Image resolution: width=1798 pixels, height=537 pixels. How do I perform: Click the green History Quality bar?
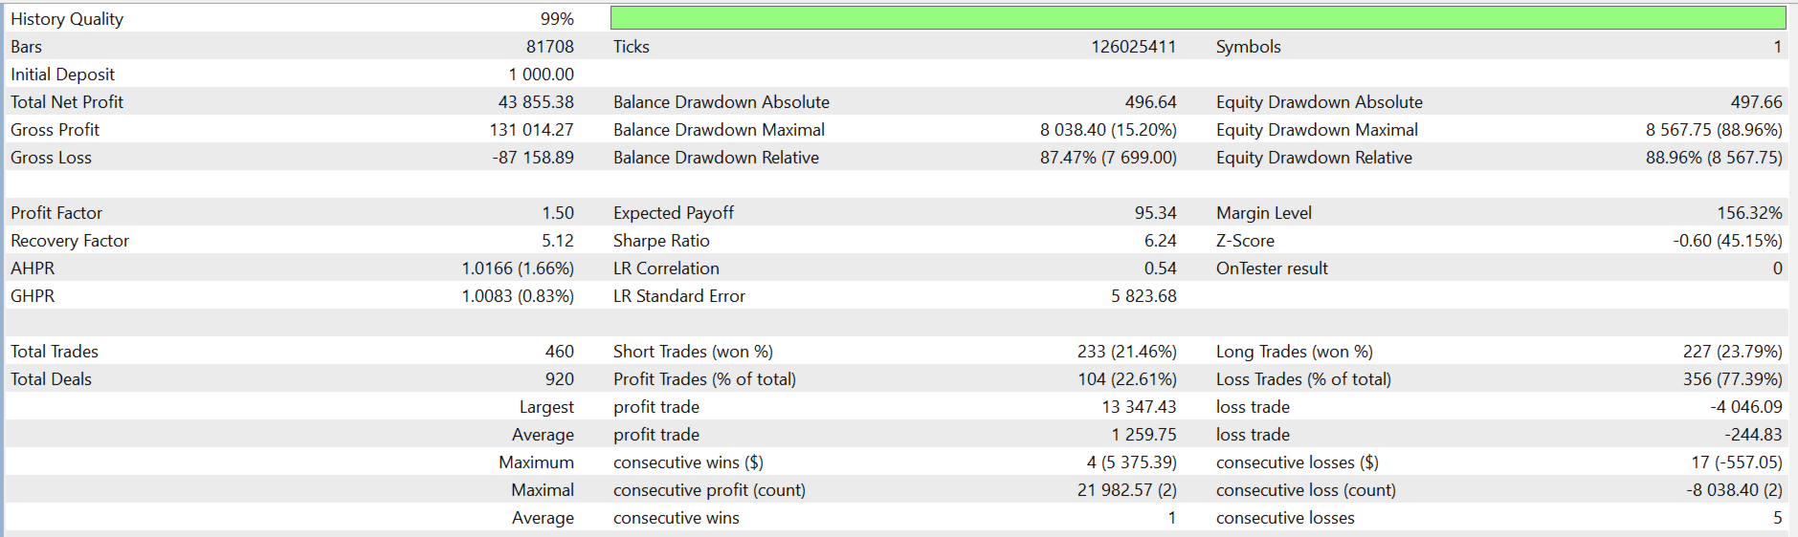click(x=1197, y=18)
